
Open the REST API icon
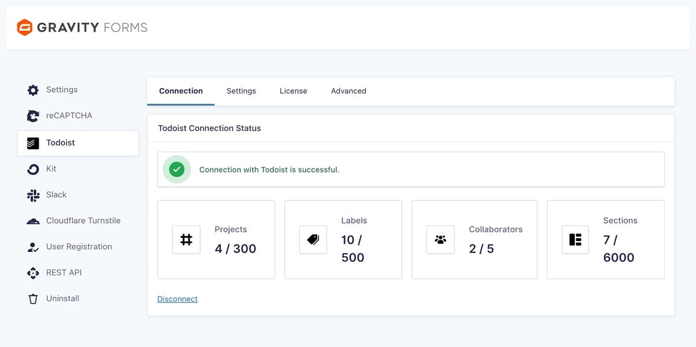coord(33,273)
